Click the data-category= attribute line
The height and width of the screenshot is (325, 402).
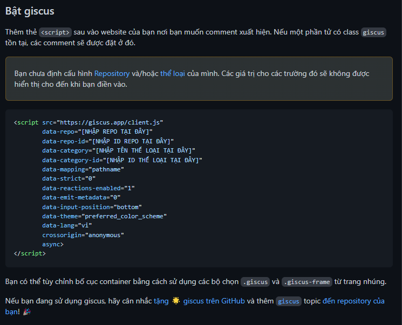[119, 150]
